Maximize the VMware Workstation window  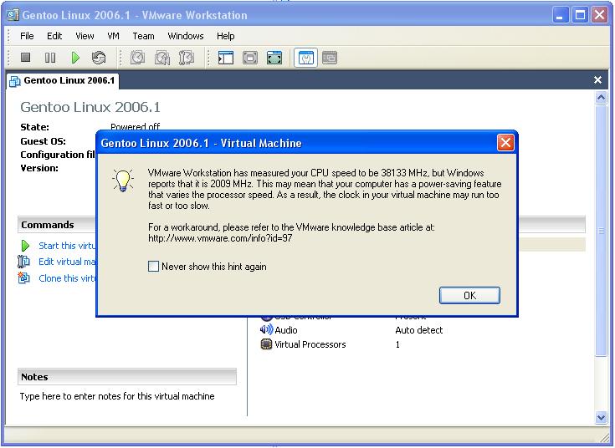tap(580, 15)
